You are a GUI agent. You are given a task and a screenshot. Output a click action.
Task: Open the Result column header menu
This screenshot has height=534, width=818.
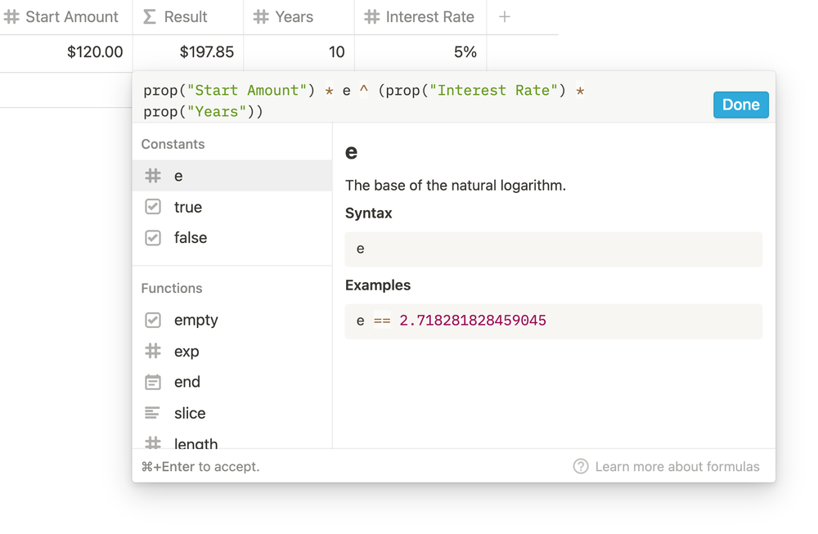(185, 17)
